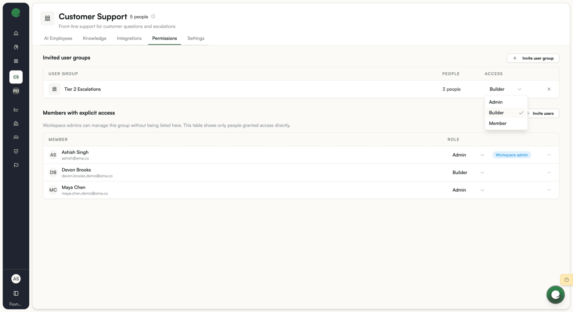Open the Home icon in sidebar
573x312 pixels.
(x=16, y=33)
